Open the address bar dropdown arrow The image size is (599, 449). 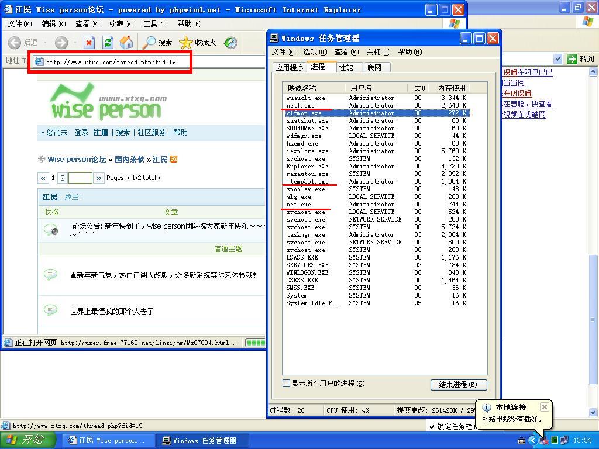coord(557,59)
